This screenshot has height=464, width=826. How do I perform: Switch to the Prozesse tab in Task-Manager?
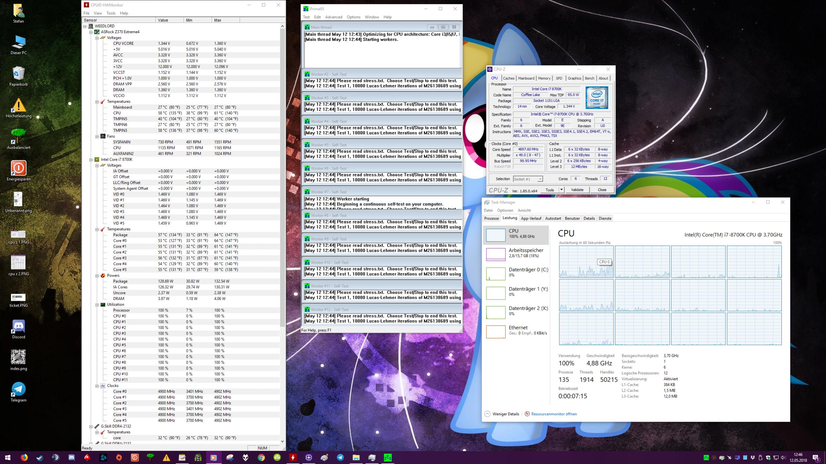point(491,218)
